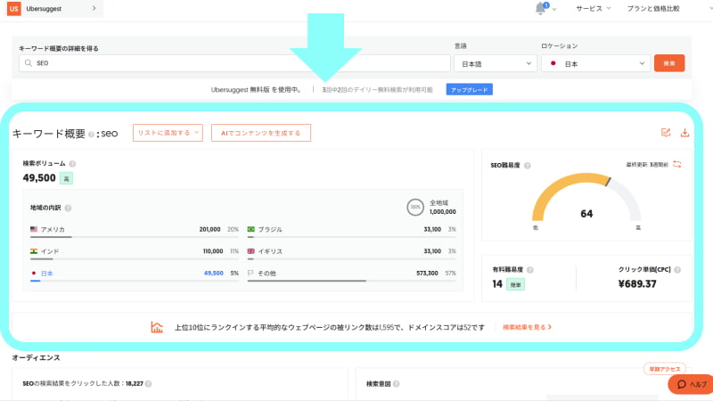This screenshot has width=713, height=401.
Task: Follow the 検索結果を見る link
Action: click(527, 327)
